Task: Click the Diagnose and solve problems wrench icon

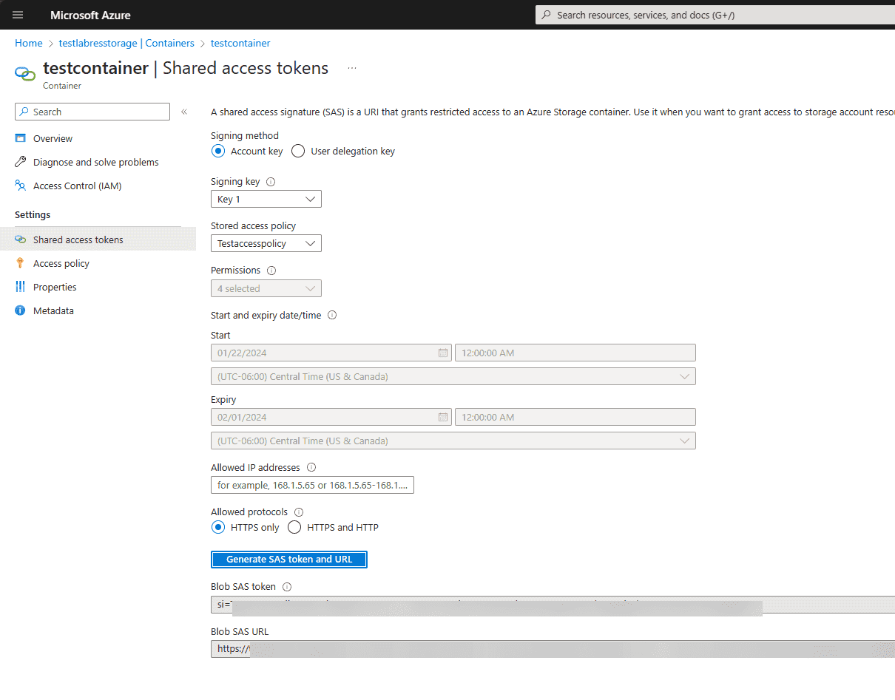Action: [21, 162]
